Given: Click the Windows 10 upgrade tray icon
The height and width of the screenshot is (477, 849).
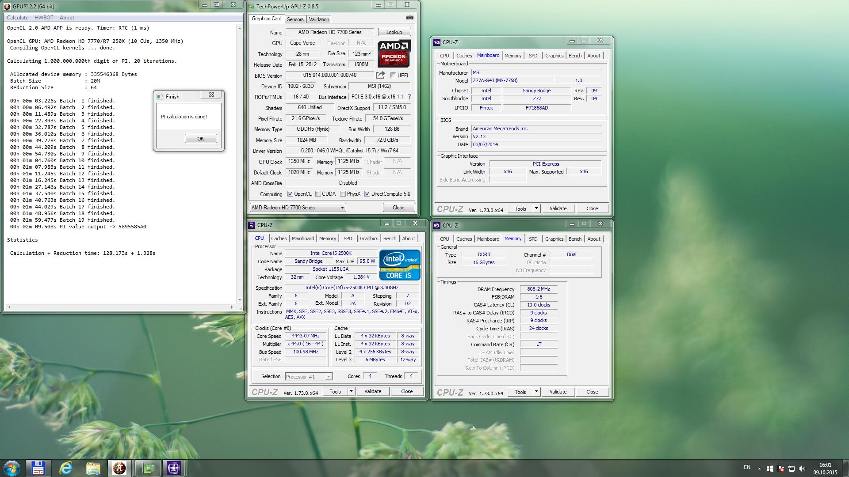Looking at the screenshot, I should pos(770,469).
